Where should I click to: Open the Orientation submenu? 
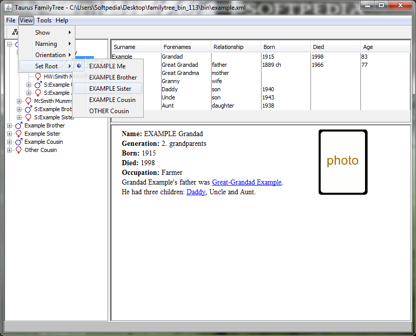tap(47, 55)
